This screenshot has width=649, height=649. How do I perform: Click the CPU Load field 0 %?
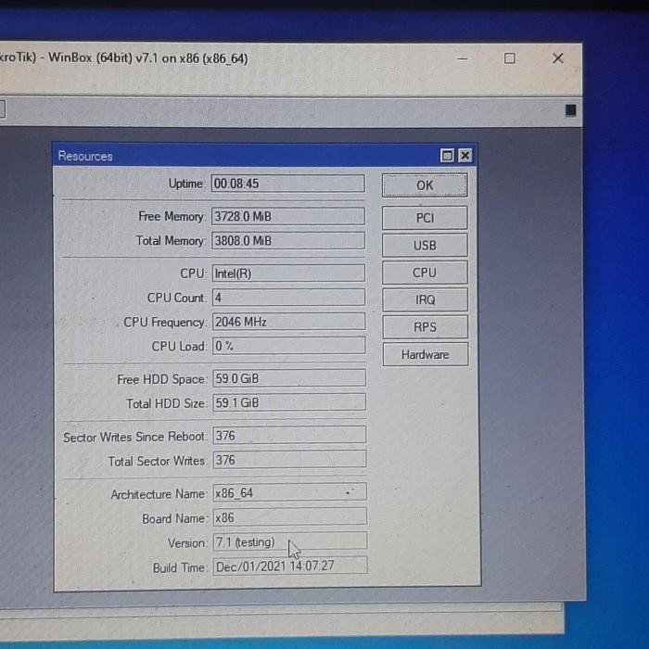click(x=289, y=346)
